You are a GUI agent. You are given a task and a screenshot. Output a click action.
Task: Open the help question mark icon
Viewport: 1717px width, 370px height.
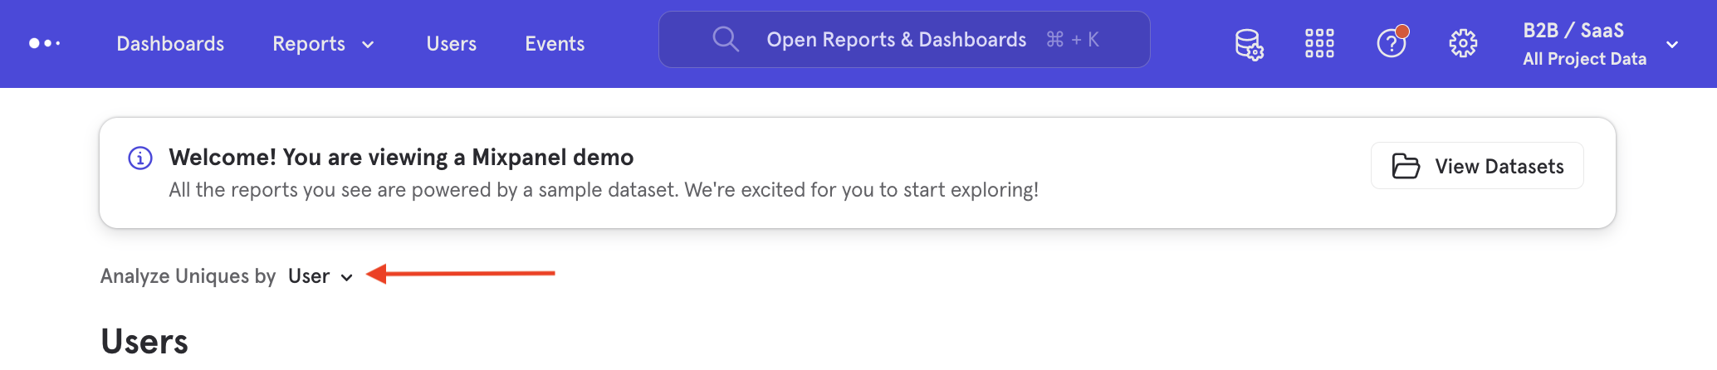1392,43
